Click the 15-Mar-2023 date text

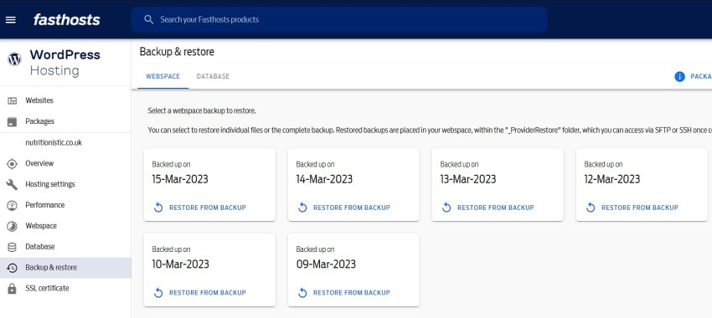tap(180, 179)
